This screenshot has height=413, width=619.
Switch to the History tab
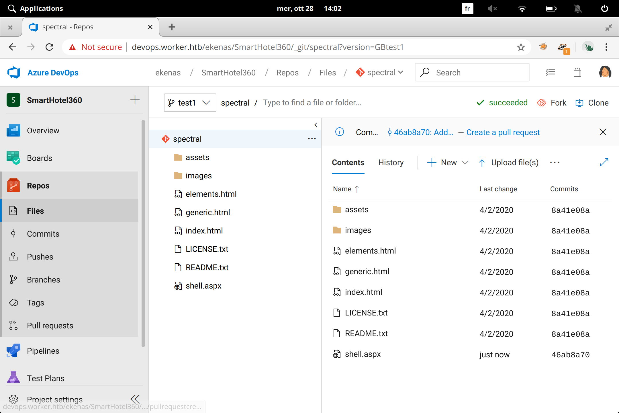391,162
